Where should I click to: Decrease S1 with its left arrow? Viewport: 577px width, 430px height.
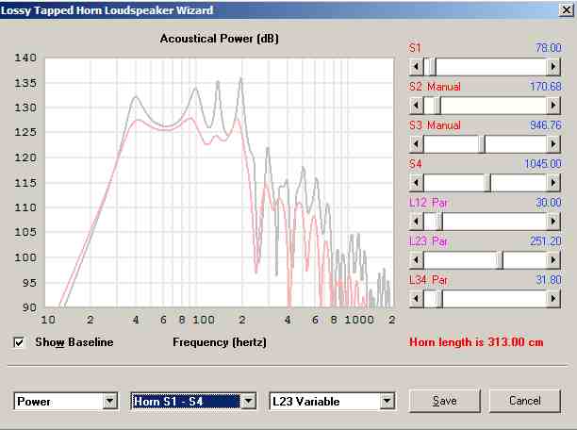(416, 67)
